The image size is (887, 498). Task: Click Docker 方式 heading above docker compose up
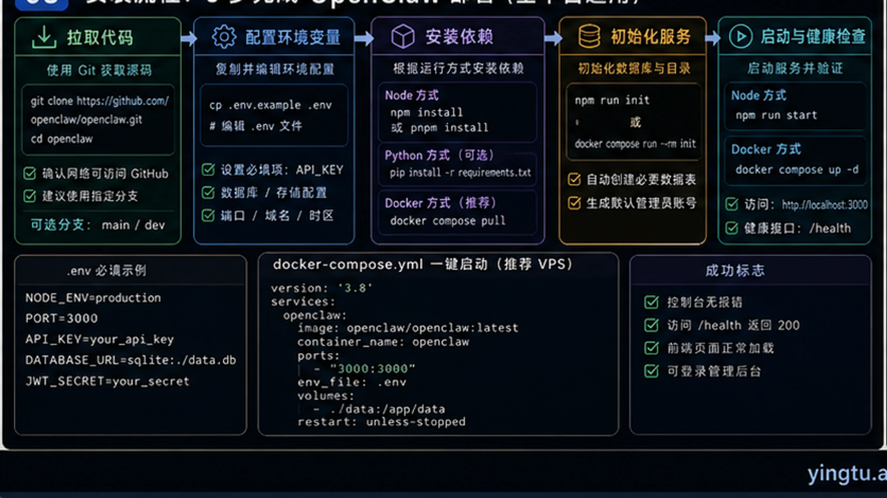(766, 149)
